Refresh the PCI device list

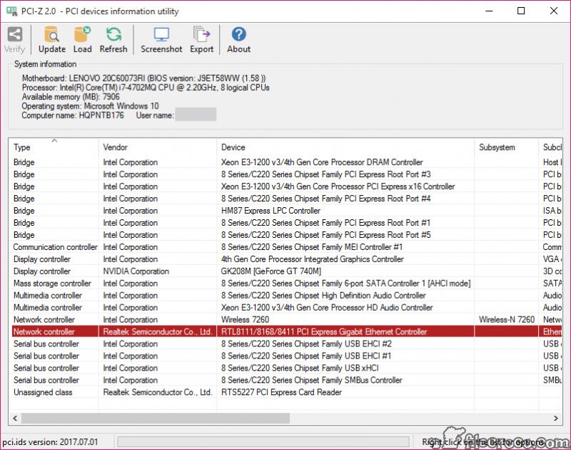(113, 35)
